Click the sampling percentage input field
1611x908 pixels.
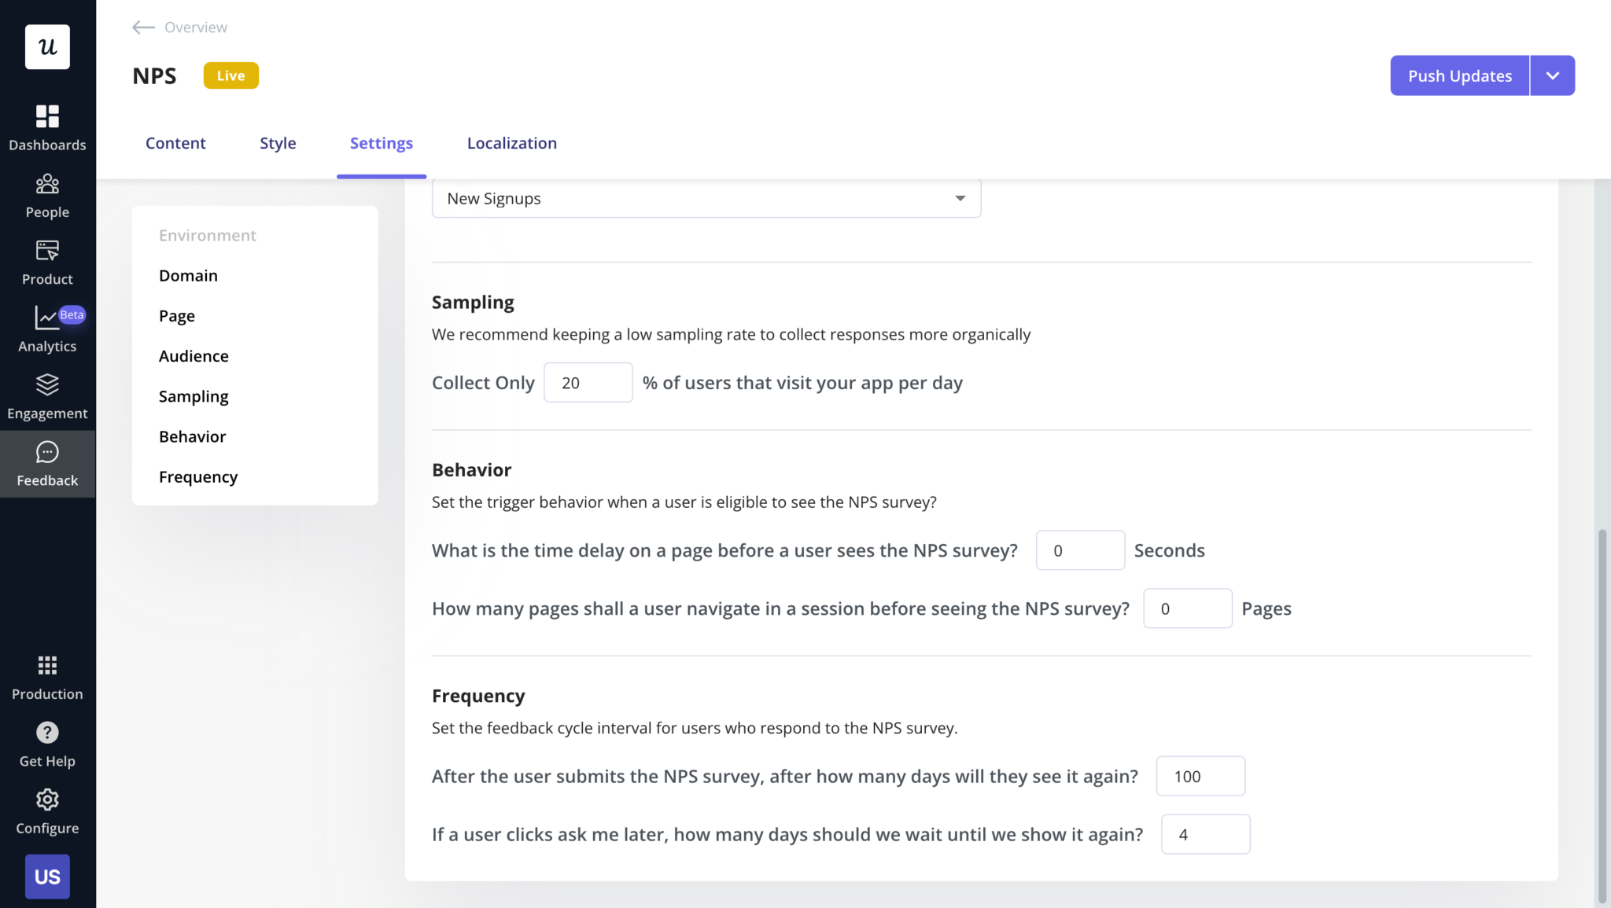point(588,382)
